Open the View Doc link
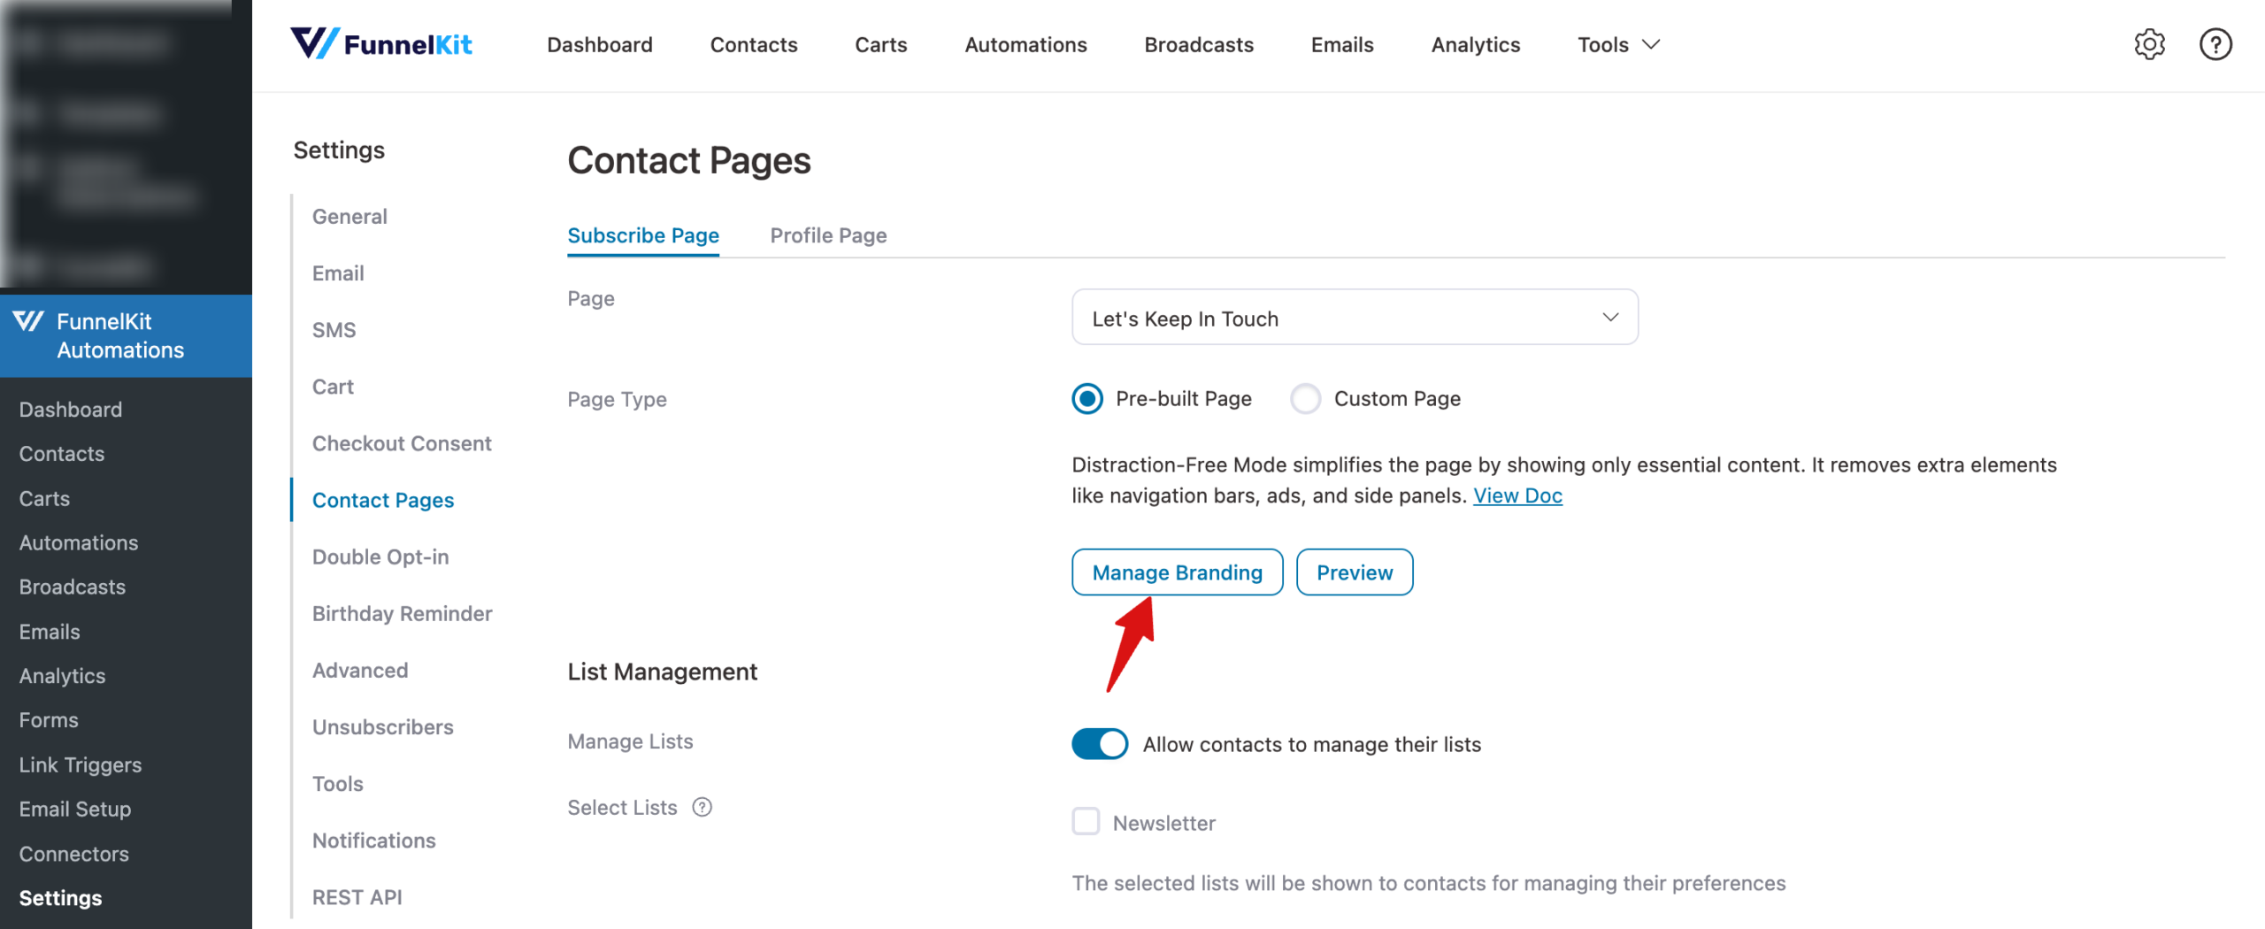This screenshot has width=2265, height=929. [1517, 495]
